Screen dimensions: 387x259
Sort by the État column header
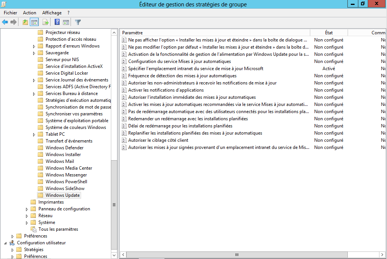[329, 33]
